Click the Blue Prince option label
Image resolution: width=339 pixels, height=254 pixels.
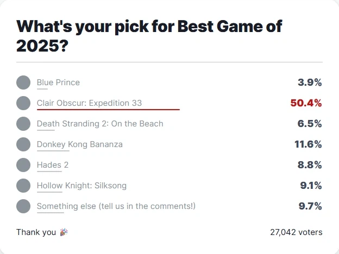[58, 82]
